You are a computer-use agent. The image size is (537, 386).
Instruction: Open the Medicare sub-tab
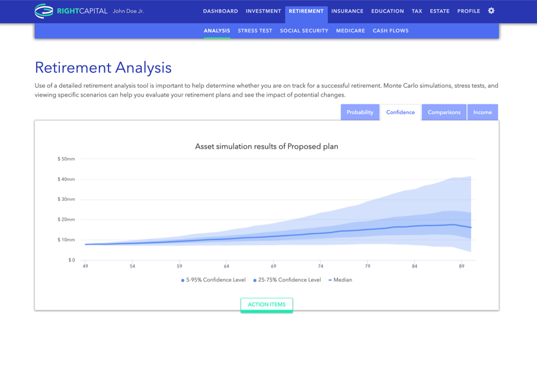[350, 31]
